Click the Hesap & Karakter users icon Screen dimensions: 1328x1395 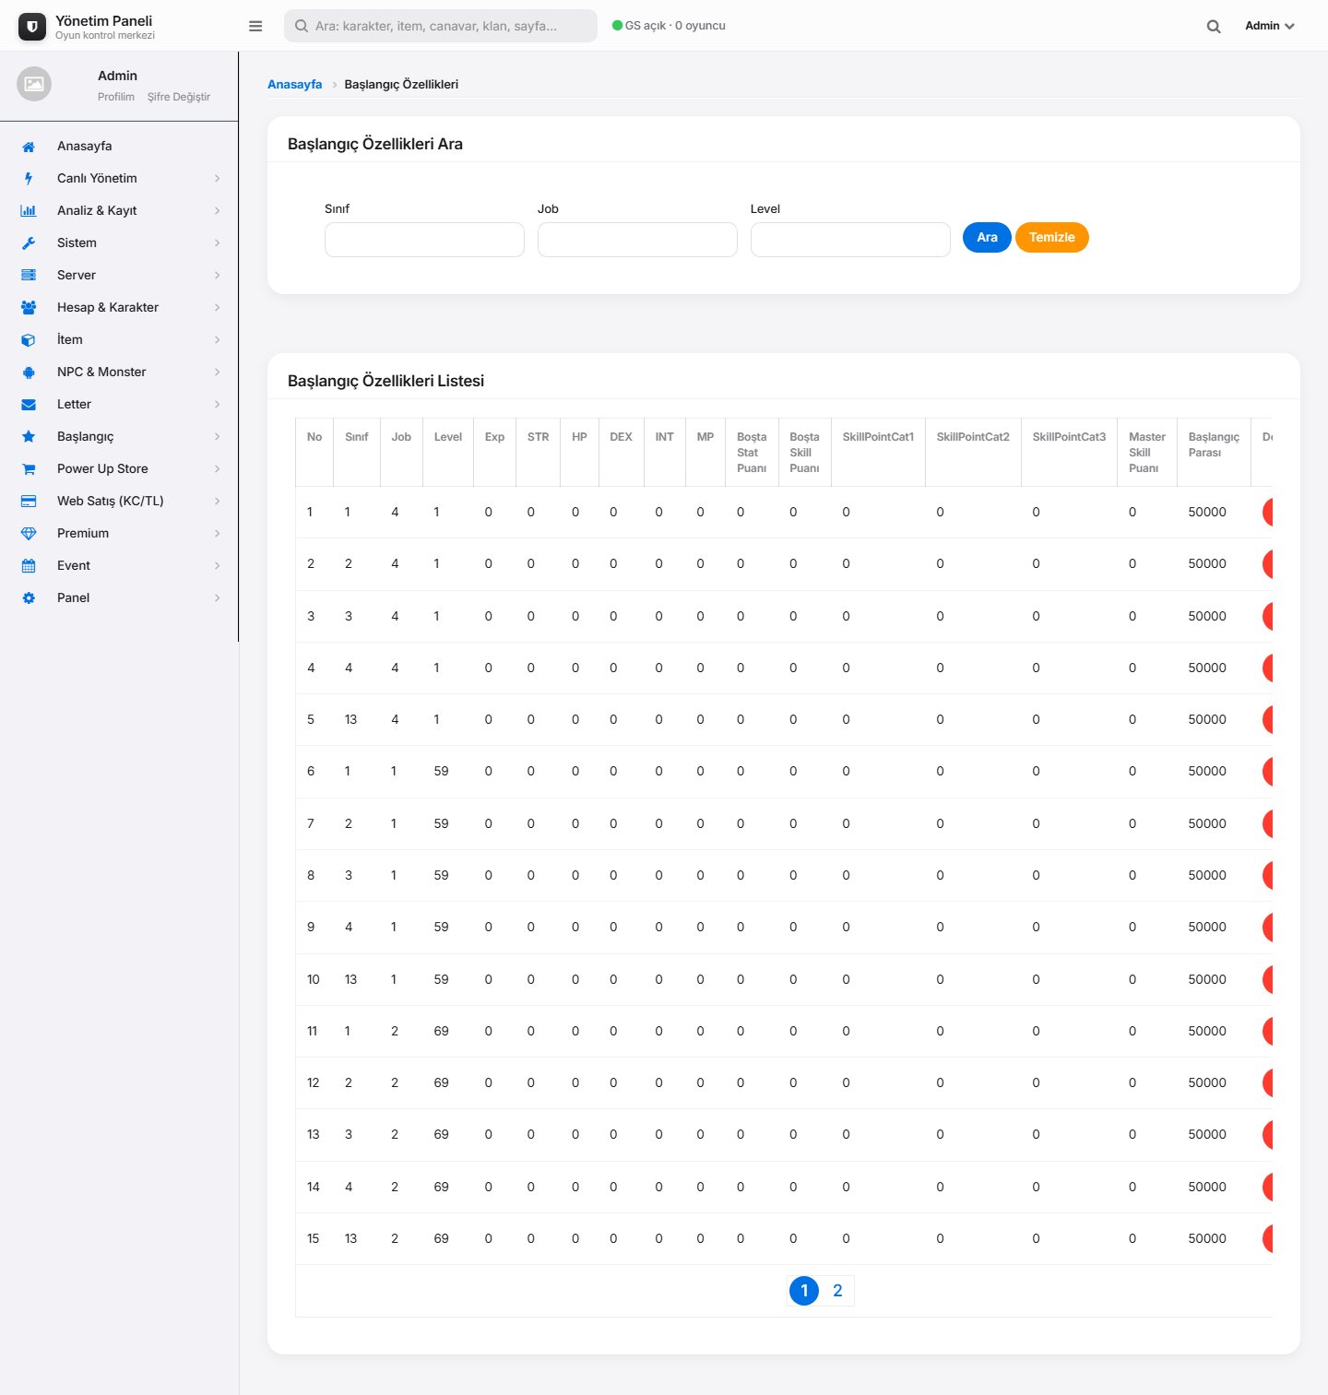pos(29,308)
